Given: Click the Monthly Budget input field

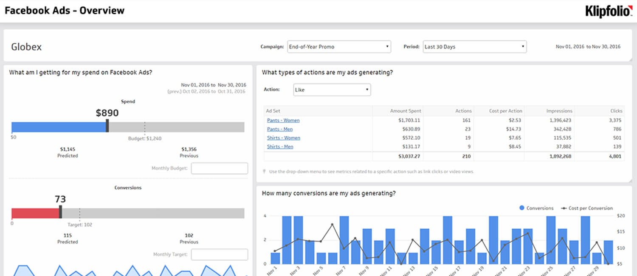Looking at the screenshot, I should click(219, 169).
